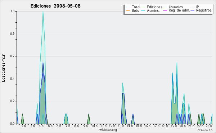Click the Admins. legend label
This screenshot has width=216, height=133.
pos(153,10)
